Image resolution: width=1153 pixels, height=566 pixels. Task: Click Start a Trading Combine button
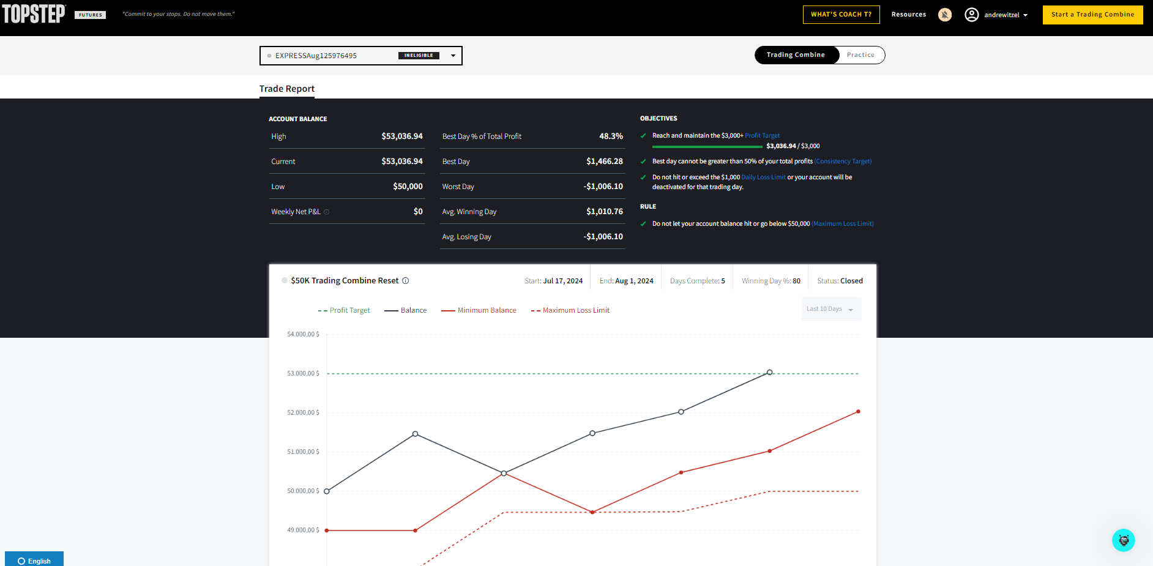click(x=1093, y=15)
